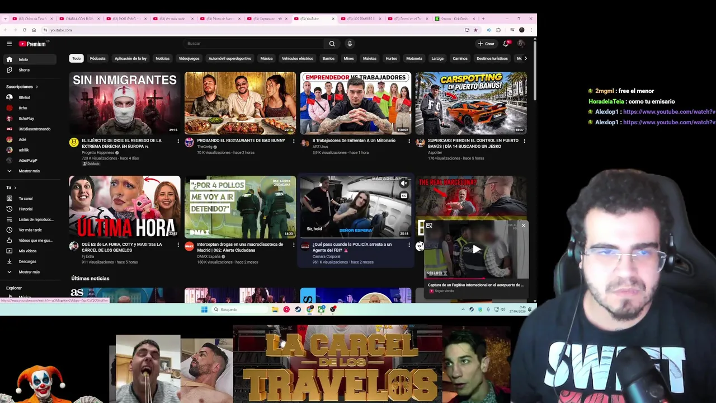
Task: Open Tu canal in the sidebar
Action: click(29, 199)
